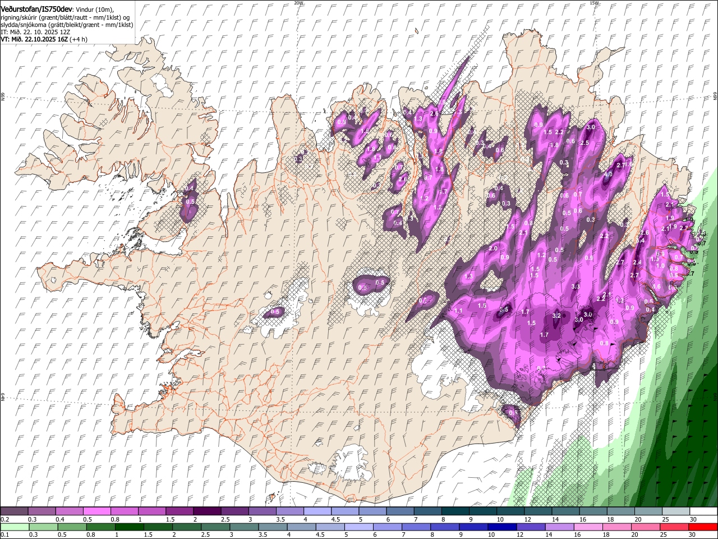Click the 0.1 label in the lower legend
This screenshot has width=718, height=539.
tap(4, 535)
